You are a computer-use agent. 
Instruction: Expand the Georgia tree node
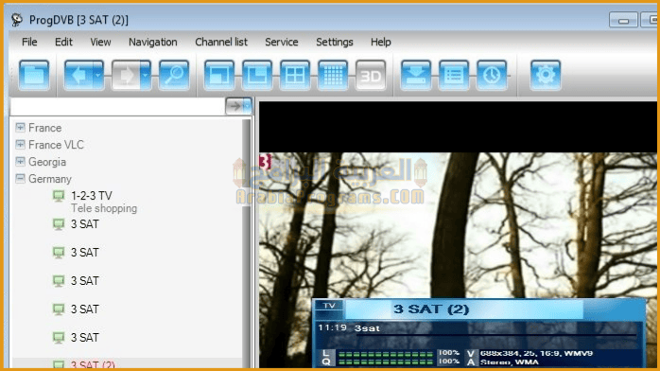(20, 162)
